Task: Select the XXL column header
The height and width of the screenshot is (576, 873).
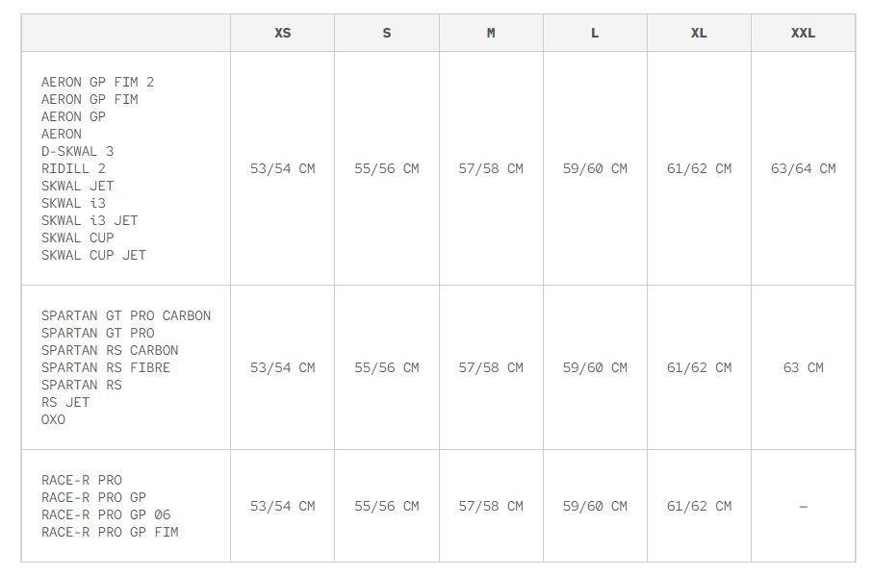Action: click(803, 34)
